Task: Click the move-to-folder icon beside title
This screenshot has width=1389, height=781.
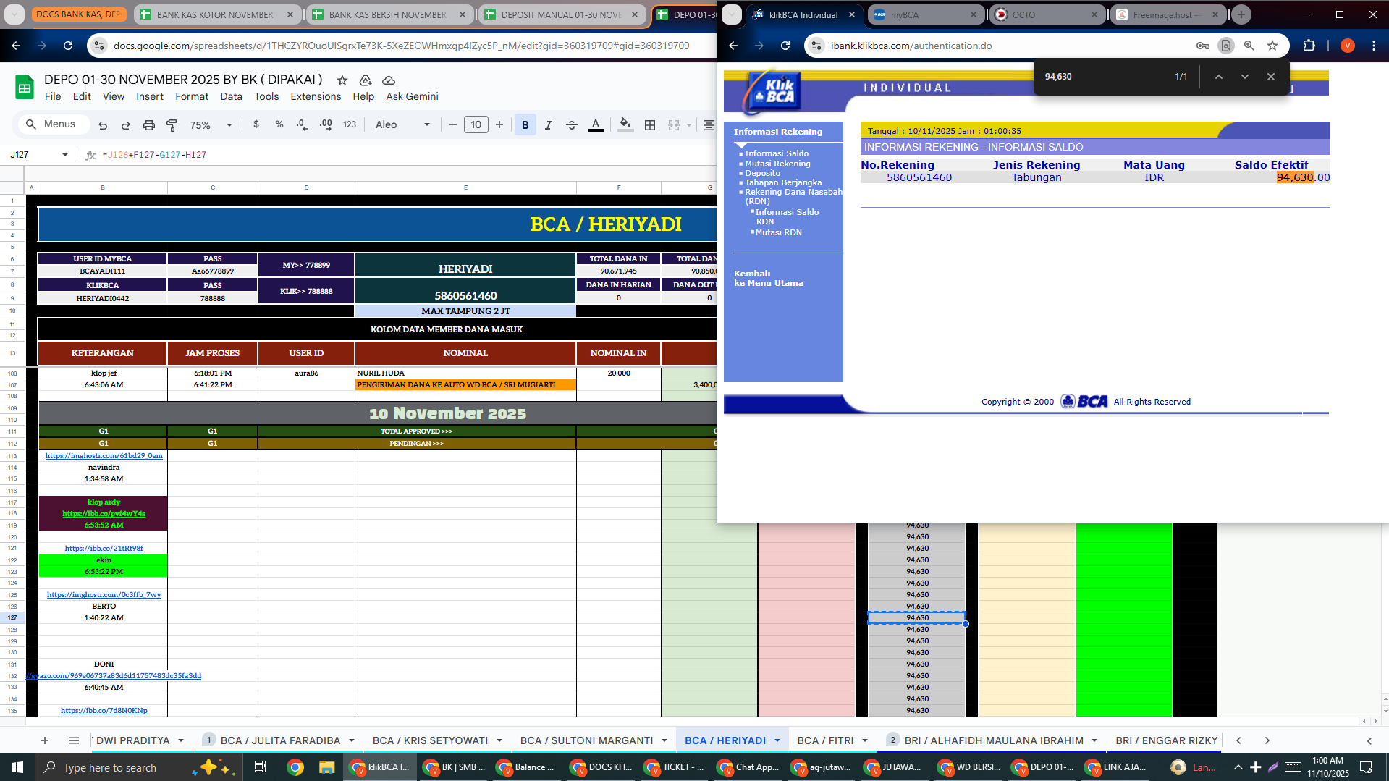Action: click(x=366, y=80)
